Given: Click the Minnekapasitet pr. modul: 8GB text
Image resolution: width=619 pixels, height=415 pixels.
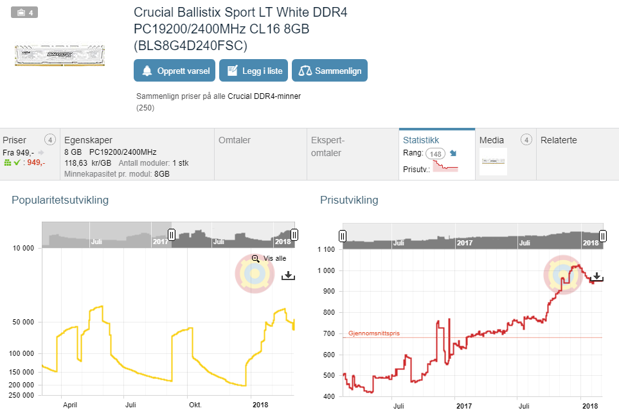Looking at the screenshot, I should click(117, 174).
